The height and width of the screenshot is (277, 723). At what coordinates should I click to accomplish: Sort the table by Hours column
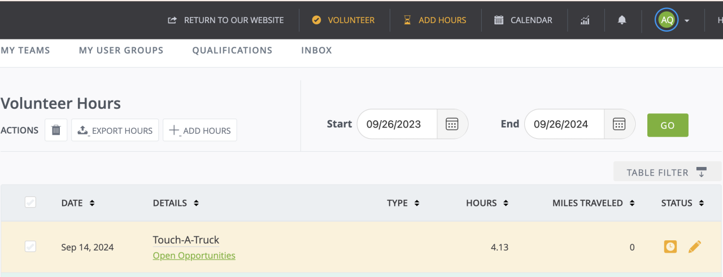coord(487,203)
